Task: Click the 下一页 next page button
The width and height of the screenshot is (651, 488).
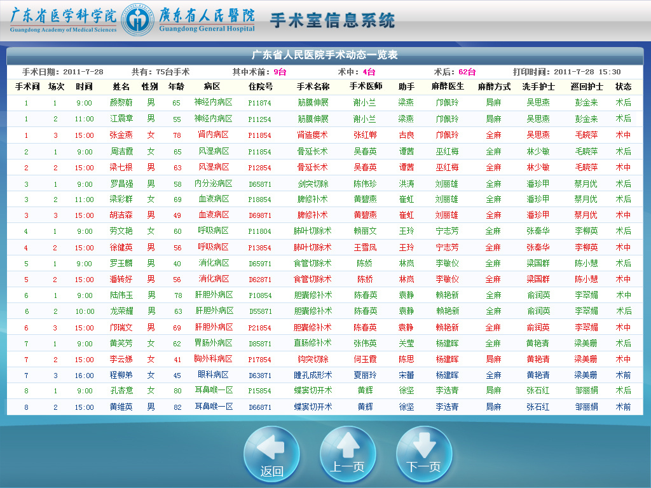Action: coord(424,454)
